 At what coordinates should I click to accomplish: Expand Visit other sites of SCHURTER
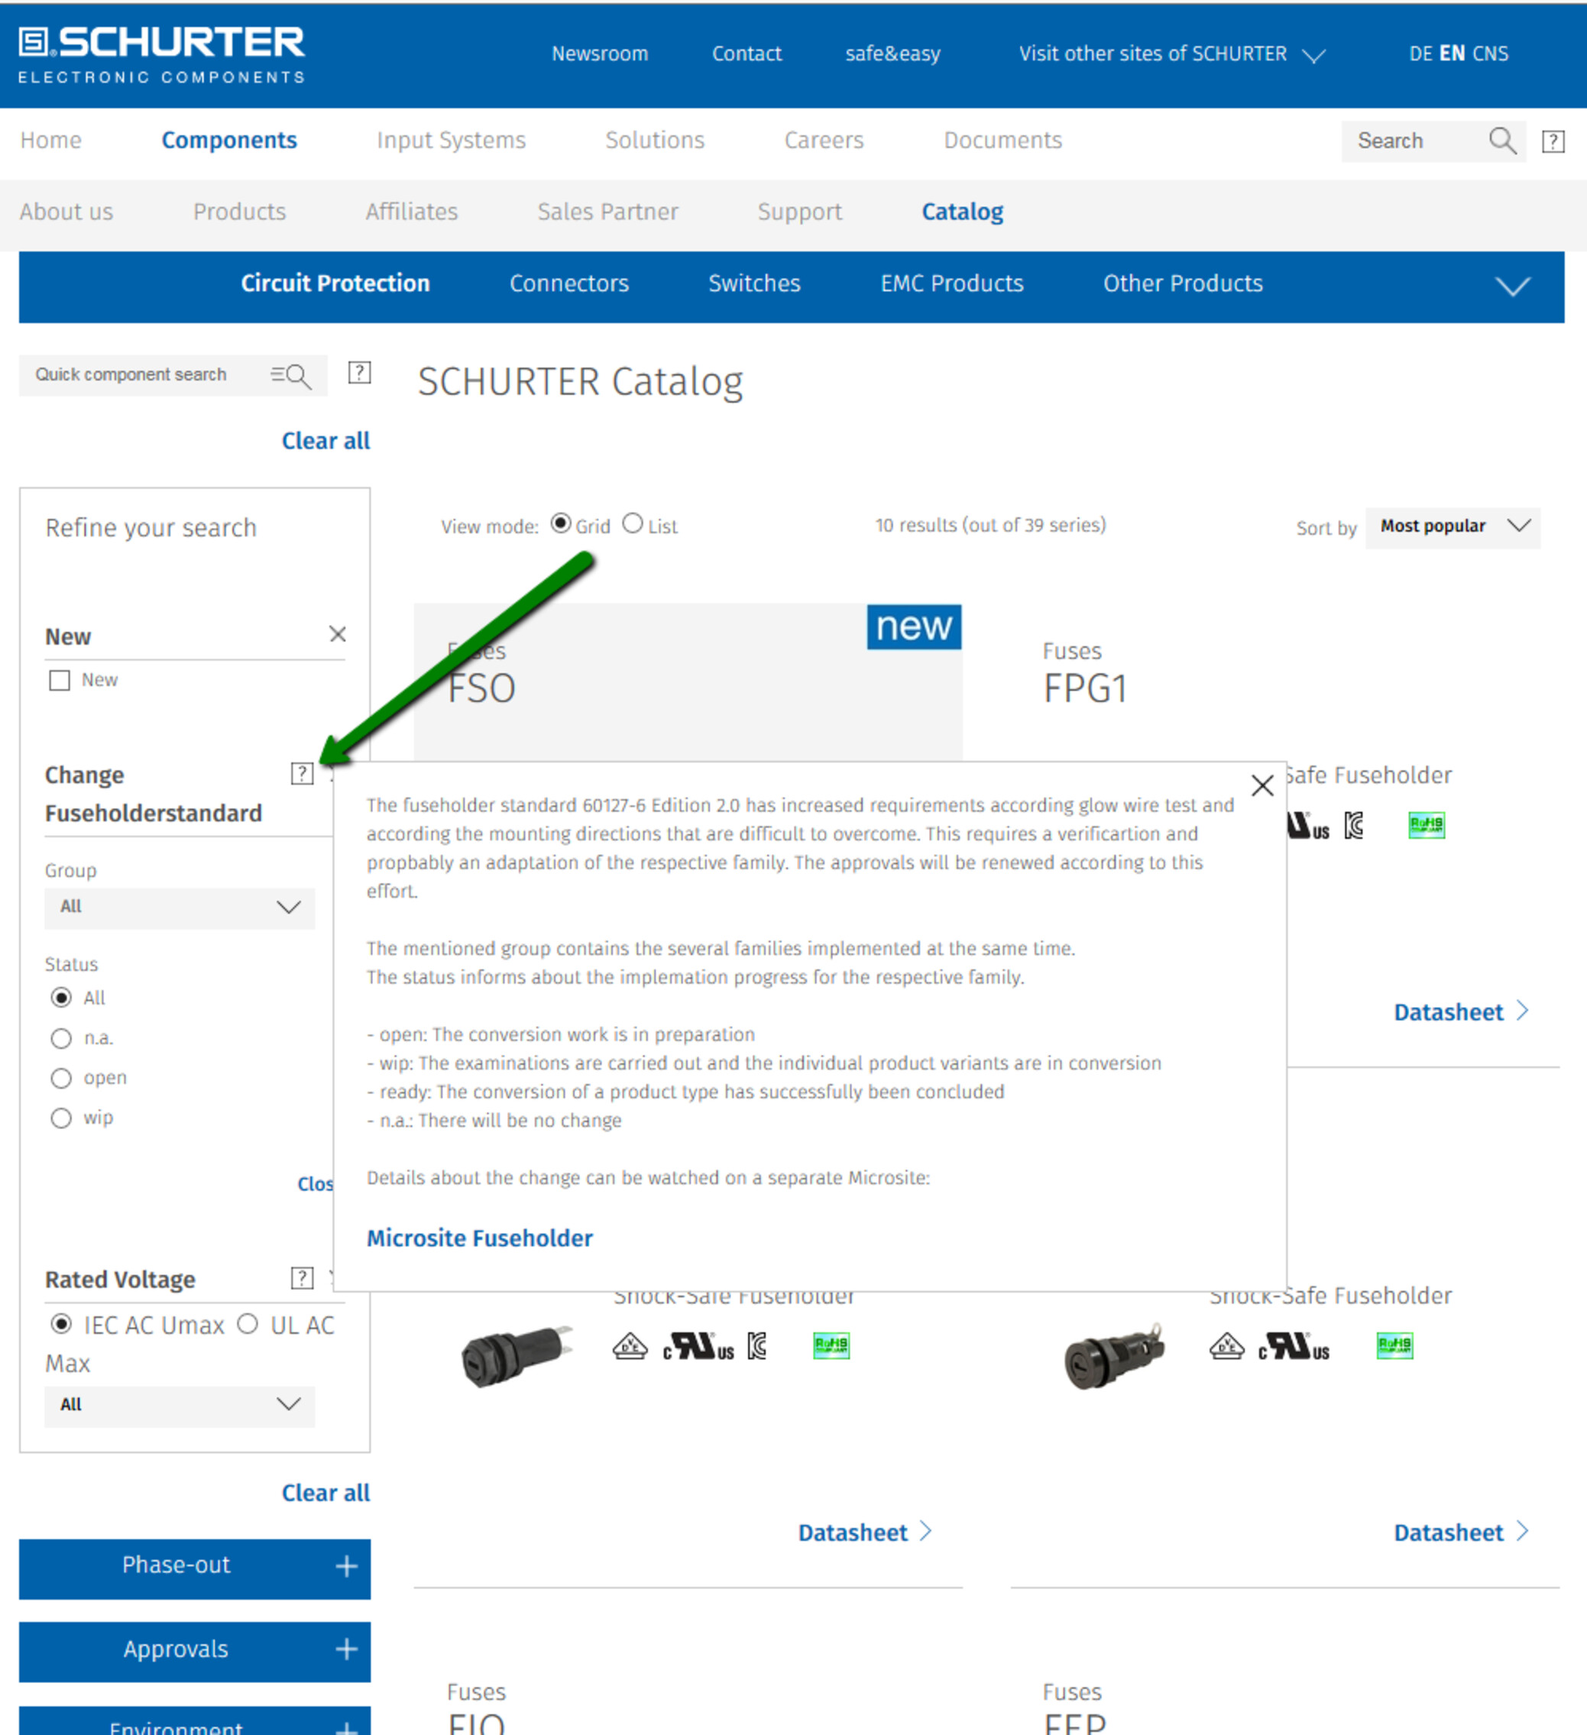tap(1171, 54)
